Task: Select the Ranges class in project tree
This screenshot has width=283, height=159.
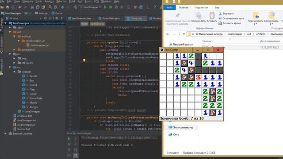Action: 34,107
